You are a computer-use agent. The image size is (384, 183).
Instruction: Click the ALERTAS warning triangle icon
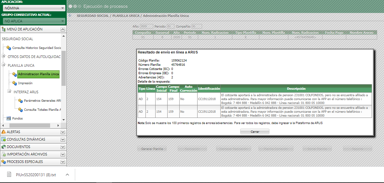4,132
